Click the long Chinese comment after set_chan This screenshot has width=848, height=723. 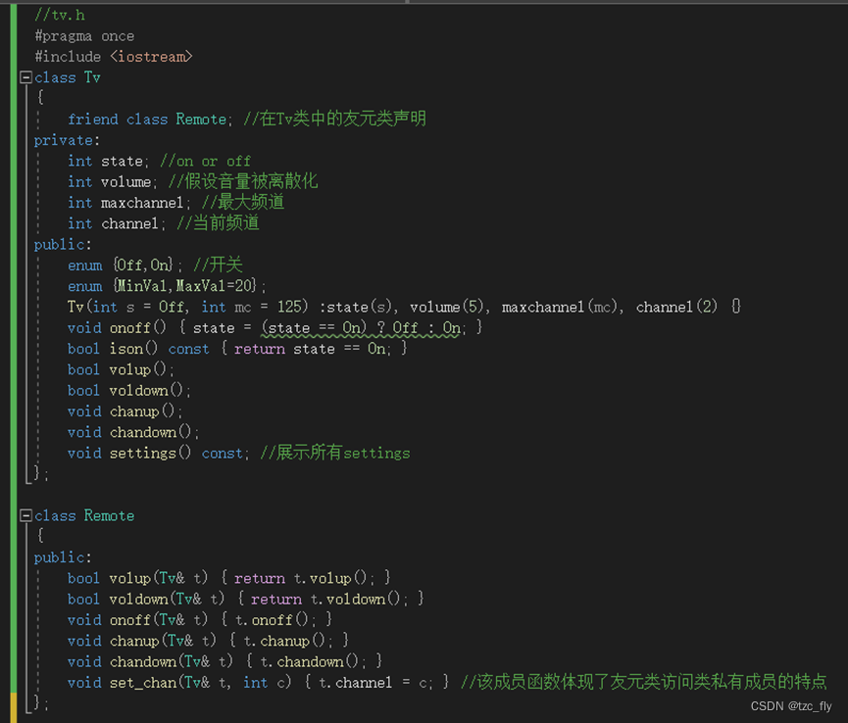(643, 682)
